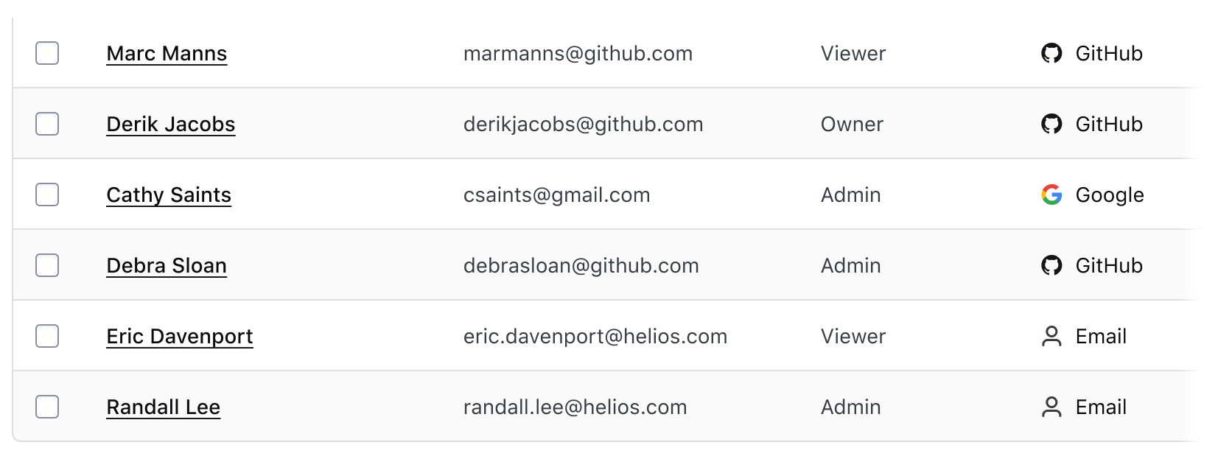
Task: Open Marc Manns profile link
Action: (x=167, y=53)
